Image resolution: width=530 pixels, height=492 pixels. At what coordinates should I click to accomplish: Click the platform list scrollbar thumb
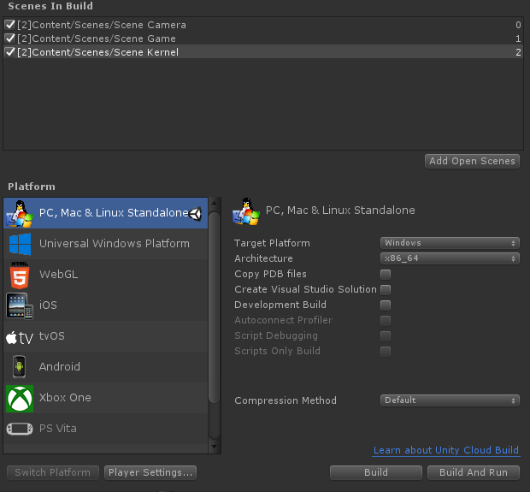pyautogui.click(x=215, y=307)
